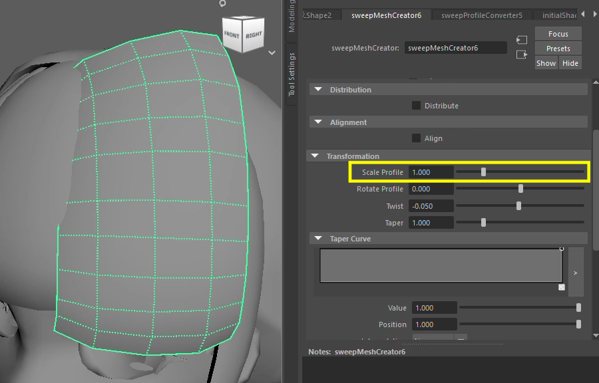Click the output connection arrow icon
Viewport: 599px width, 383px height.
click(x=522, y=55)
